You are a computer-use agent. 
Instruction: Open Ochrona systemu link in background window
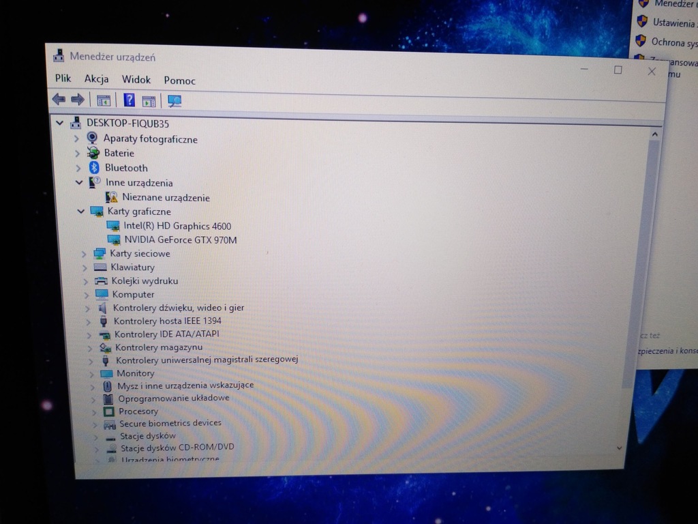tap(674, 42)
